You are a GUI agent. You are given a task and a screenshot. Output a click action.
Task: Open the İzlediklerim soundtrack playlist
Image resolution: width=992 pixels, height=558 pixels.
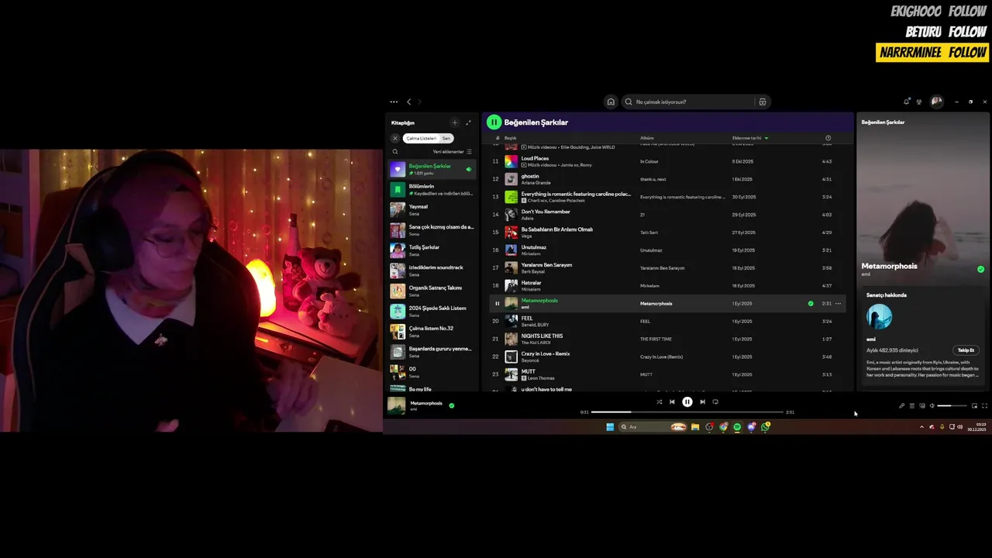coord(432,270)
